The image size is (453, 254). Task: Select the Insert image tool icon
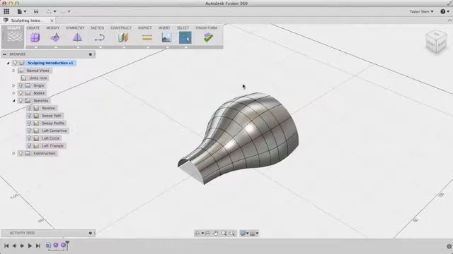(167, 37)
